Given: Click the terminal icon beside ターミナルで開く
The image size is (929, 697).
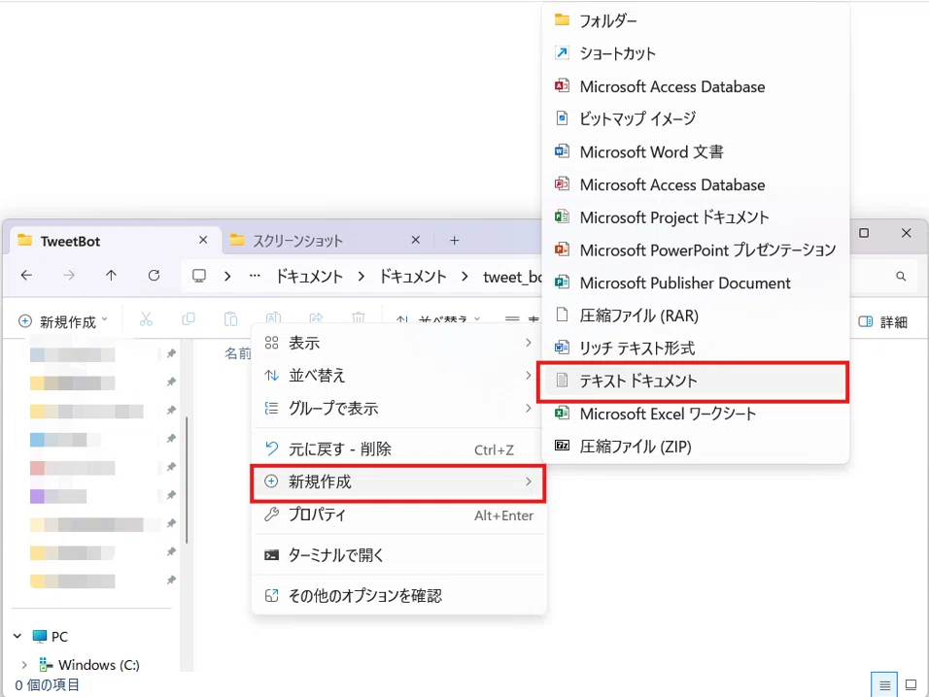Looking at the screenshot, I should point(271,555).
